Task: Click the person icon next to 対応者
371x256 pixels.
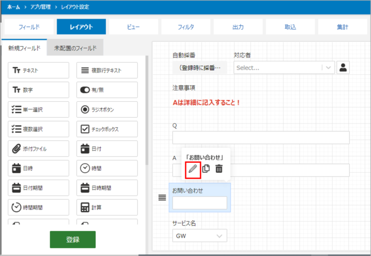Action: pyautogui.click(x=343, y=68)
